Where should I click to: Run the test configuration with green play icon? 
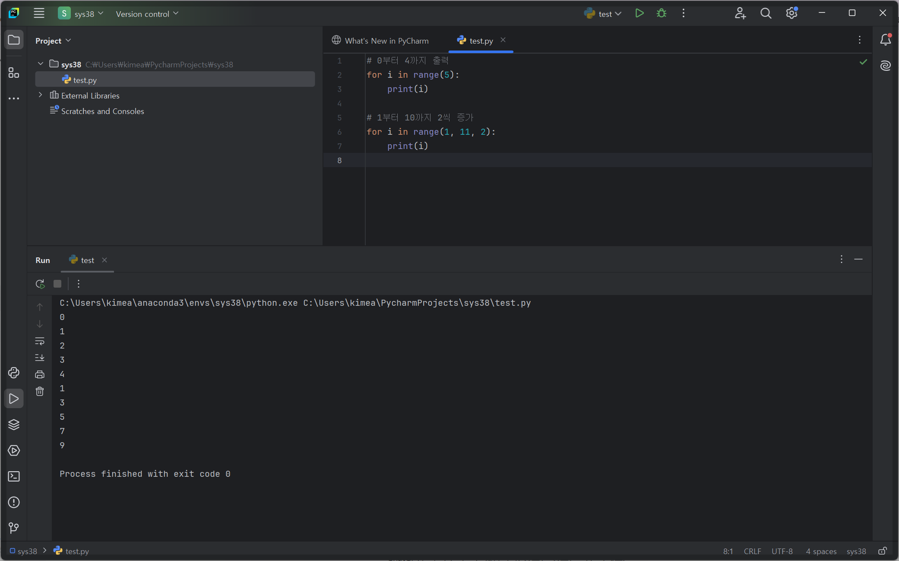[x=639, y=13]
